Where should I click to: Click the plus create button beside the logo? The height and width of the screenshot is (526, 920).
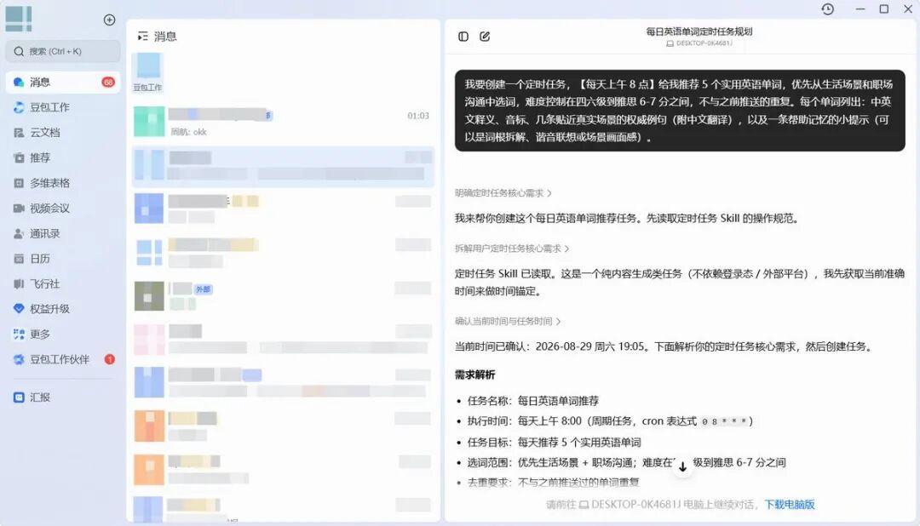tap(109, 20)
